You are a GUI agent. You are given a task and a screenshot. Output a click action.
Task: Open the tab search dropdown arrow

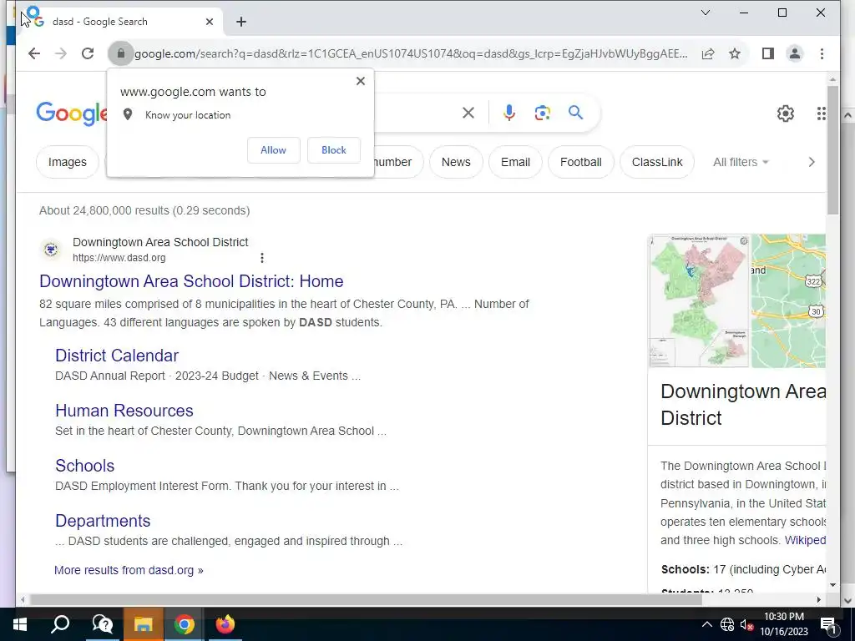(x=705, y=13)
